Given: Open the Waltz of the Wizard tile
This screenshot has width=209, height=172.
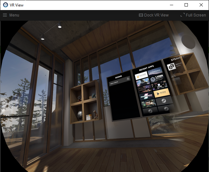Looking at the screenshot, I should [x=145, y=89].
